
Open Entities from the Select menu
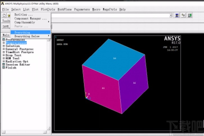pos(24,15)
